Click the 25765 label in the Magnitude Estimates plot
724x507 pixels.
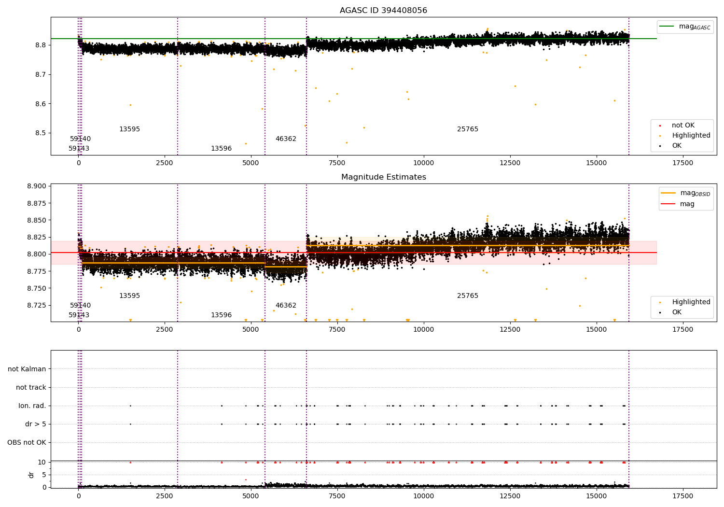pyautogui.click(x=467, y=296)
